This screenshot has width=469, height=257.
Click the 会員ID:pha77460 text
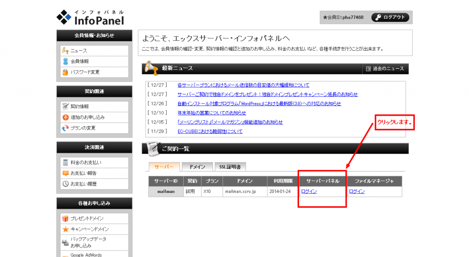pos(343,17)
